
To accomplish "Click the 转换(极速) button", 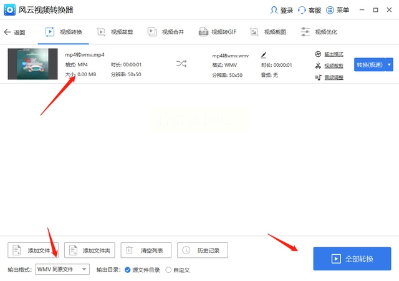I will 370,65.
